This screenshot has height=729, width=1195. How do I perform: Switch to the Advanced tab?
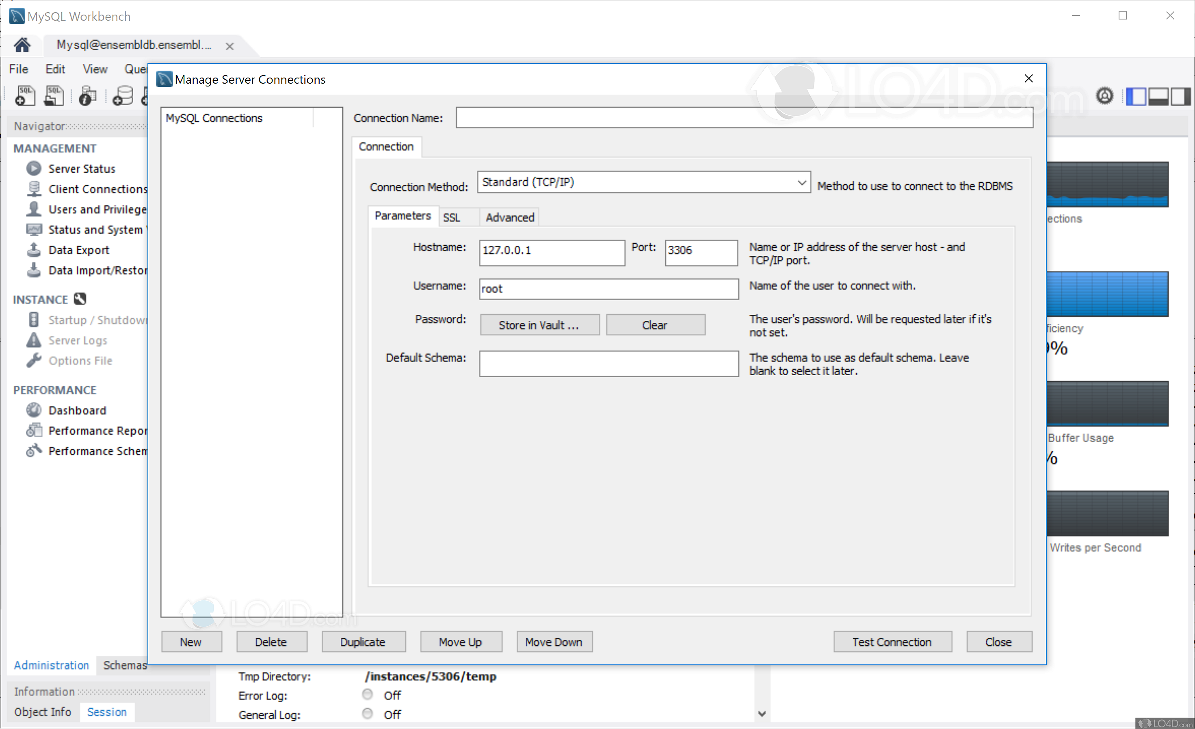pyautogui.click(x=510, y=218)
